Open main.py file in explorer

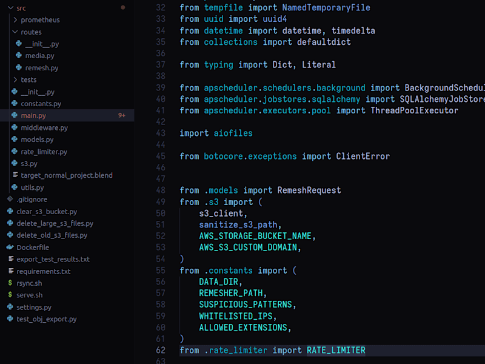pyautogui.click(x=33, y=115)
